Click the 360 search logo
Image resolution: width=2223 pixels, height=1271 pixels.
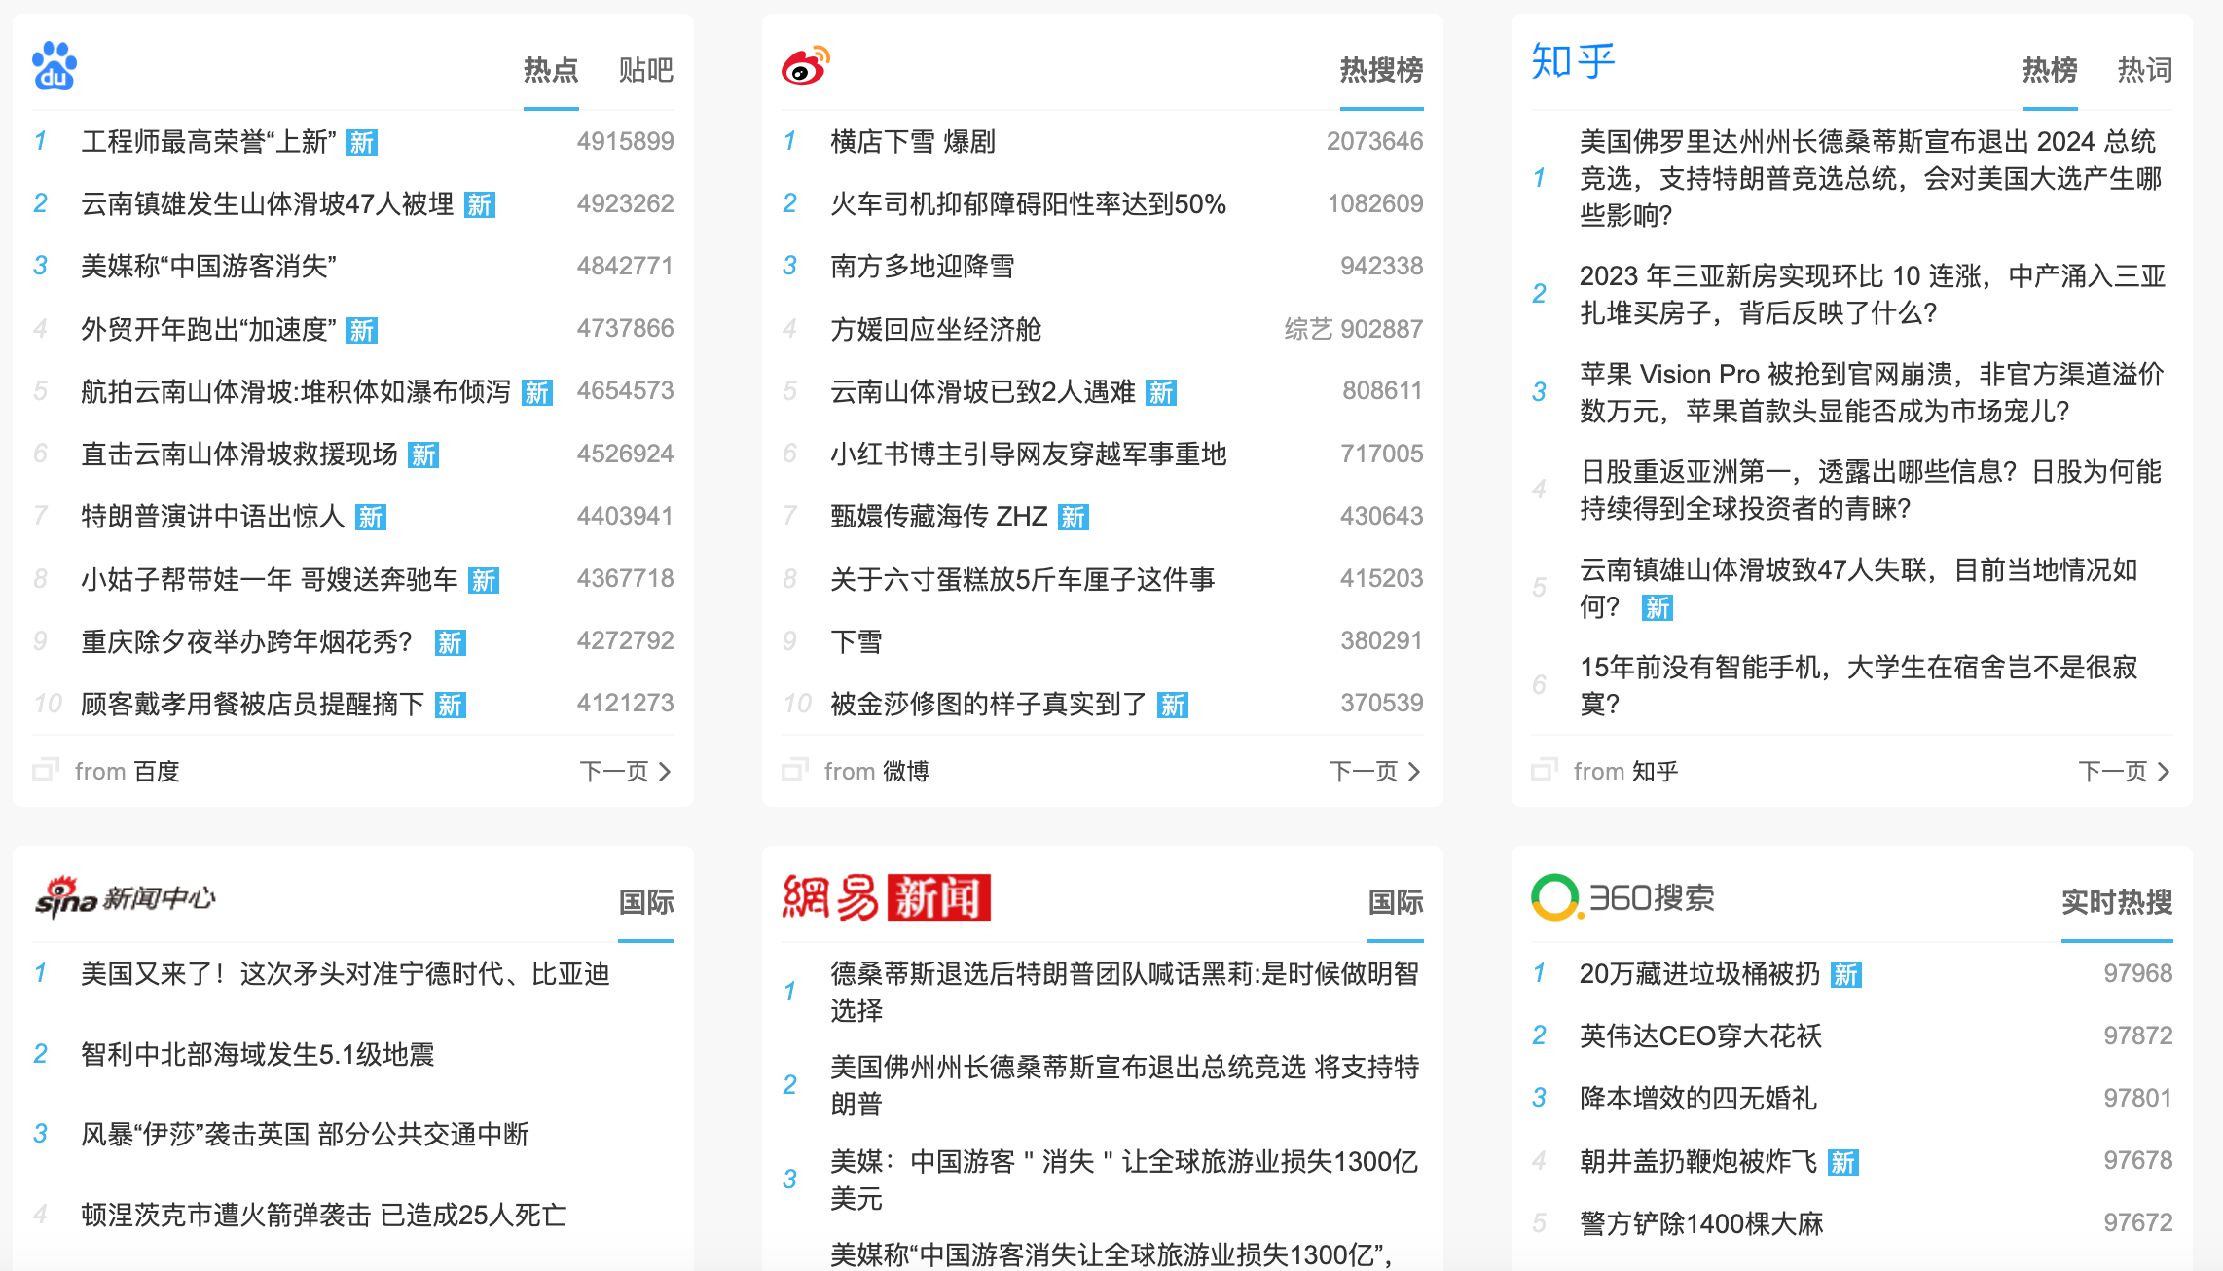[1622, 897]
